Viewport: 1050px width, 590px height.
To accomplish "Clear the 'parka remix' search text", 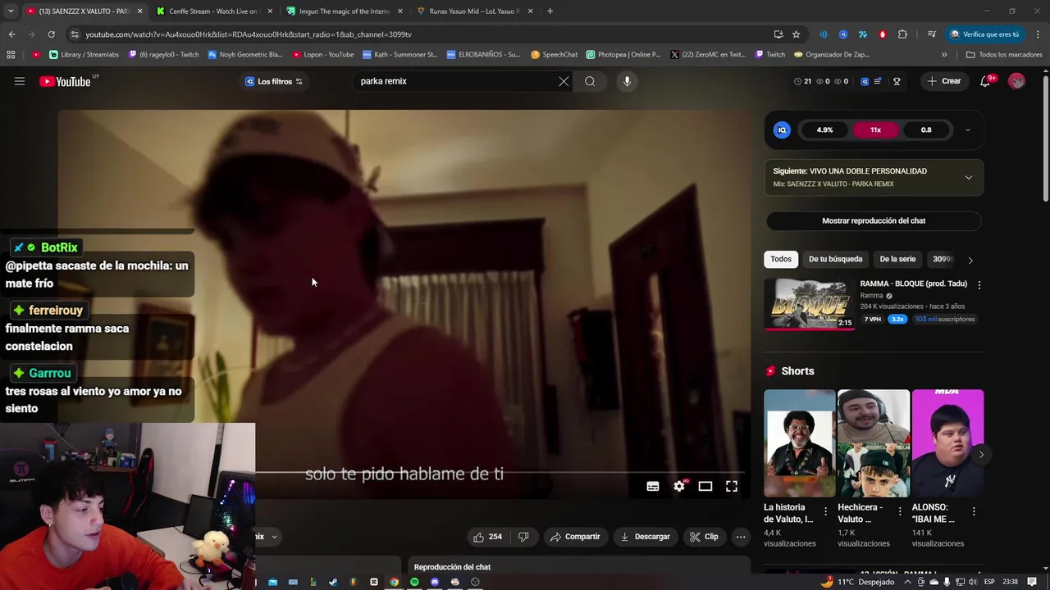I will click(564, 81).
